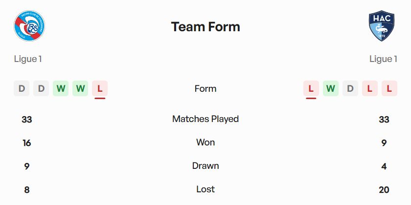Select Le Havre's underlined L form badge
411x205 pixels.
(x=311, y=89)
